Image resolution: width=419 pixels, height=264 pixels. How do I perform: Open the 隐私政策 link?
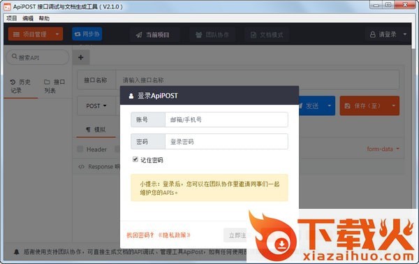tap(174, 235)
